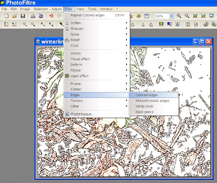Open the blue gradient tool icon
Viewport: 217px width, 183px height.
point(170,24)
